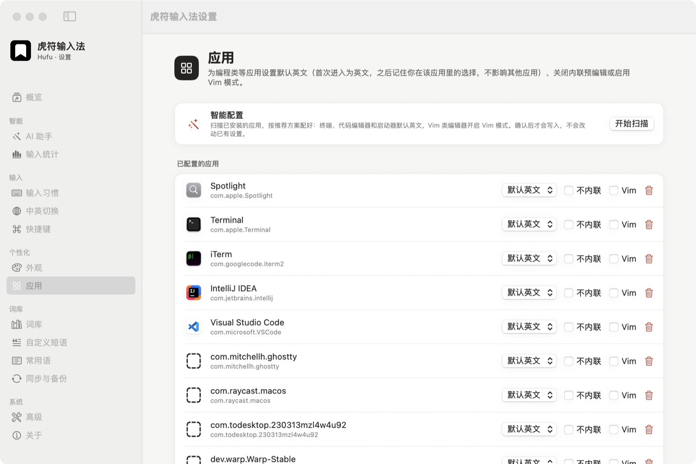Open AI 助手 sidebar section
The image size is (696, 464).
pyautogui.click(x=71, y=137)
